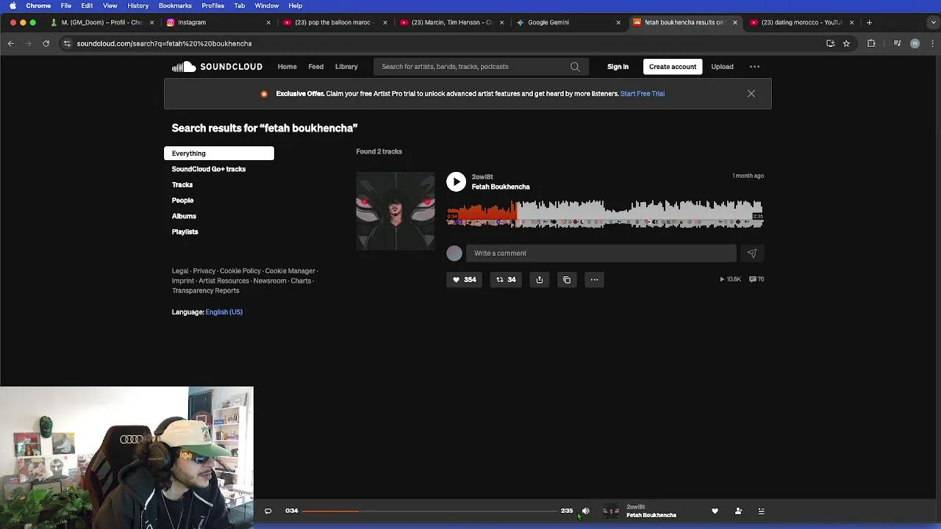The width and height of the screenshot is (941, 529).
Task: Mute the player volume
Action: coord(586,511)
